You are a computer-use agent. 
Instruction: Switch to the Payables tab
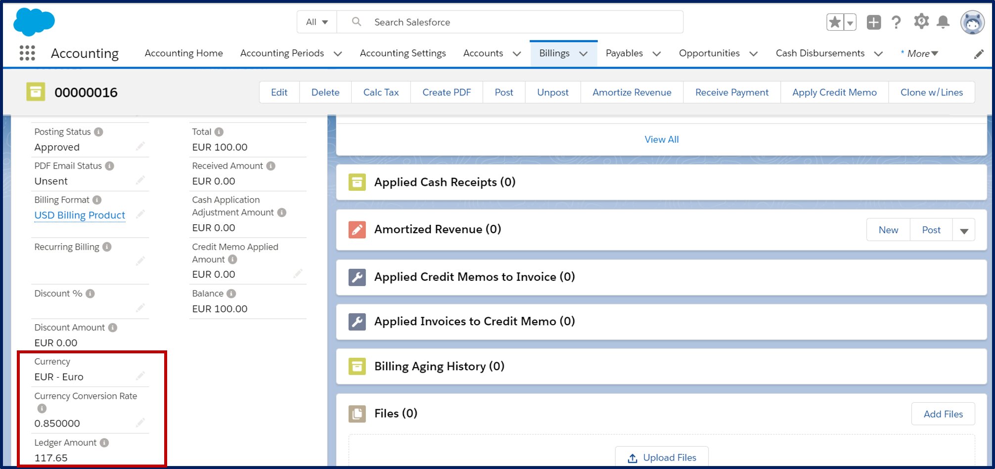pyautogui.click(x=624, y=53)
